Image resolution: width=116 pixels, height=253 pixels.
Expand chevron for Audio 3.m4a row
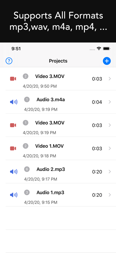[x=110, y=102]
